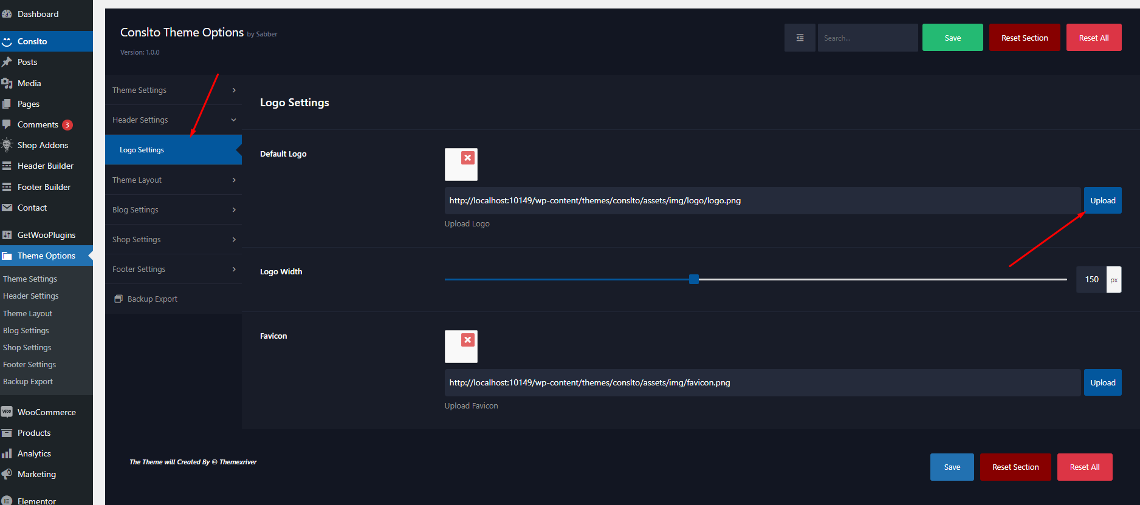Remove the Favicon image with the red X
The width and height of the screenshot is (1140, 505).
pos(467,340)
